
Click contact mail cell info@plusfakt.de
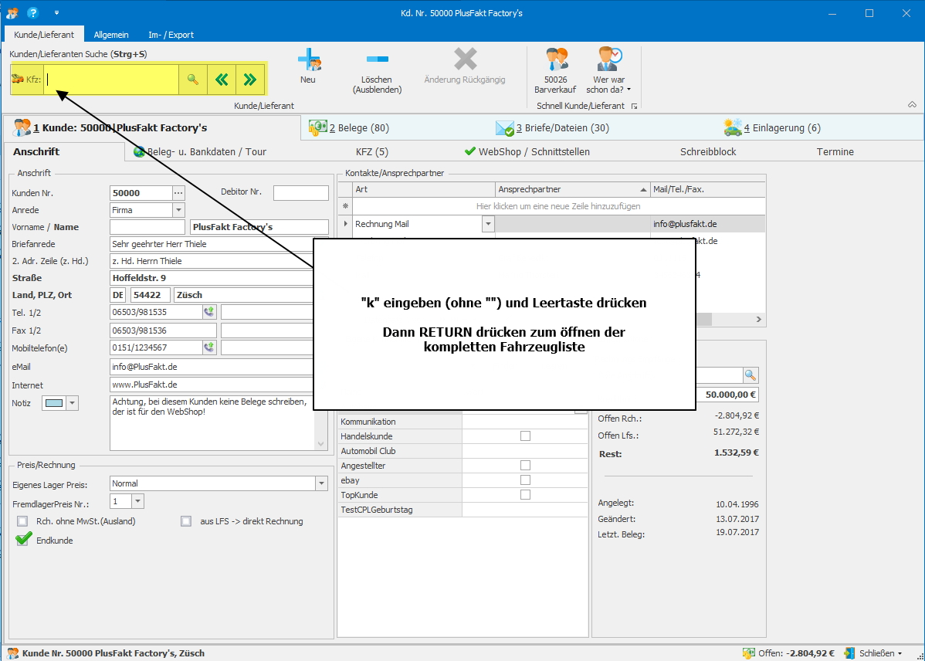707,224
